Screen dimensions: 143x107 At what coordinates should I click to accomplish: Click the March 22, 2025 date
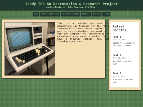point(119,58)
